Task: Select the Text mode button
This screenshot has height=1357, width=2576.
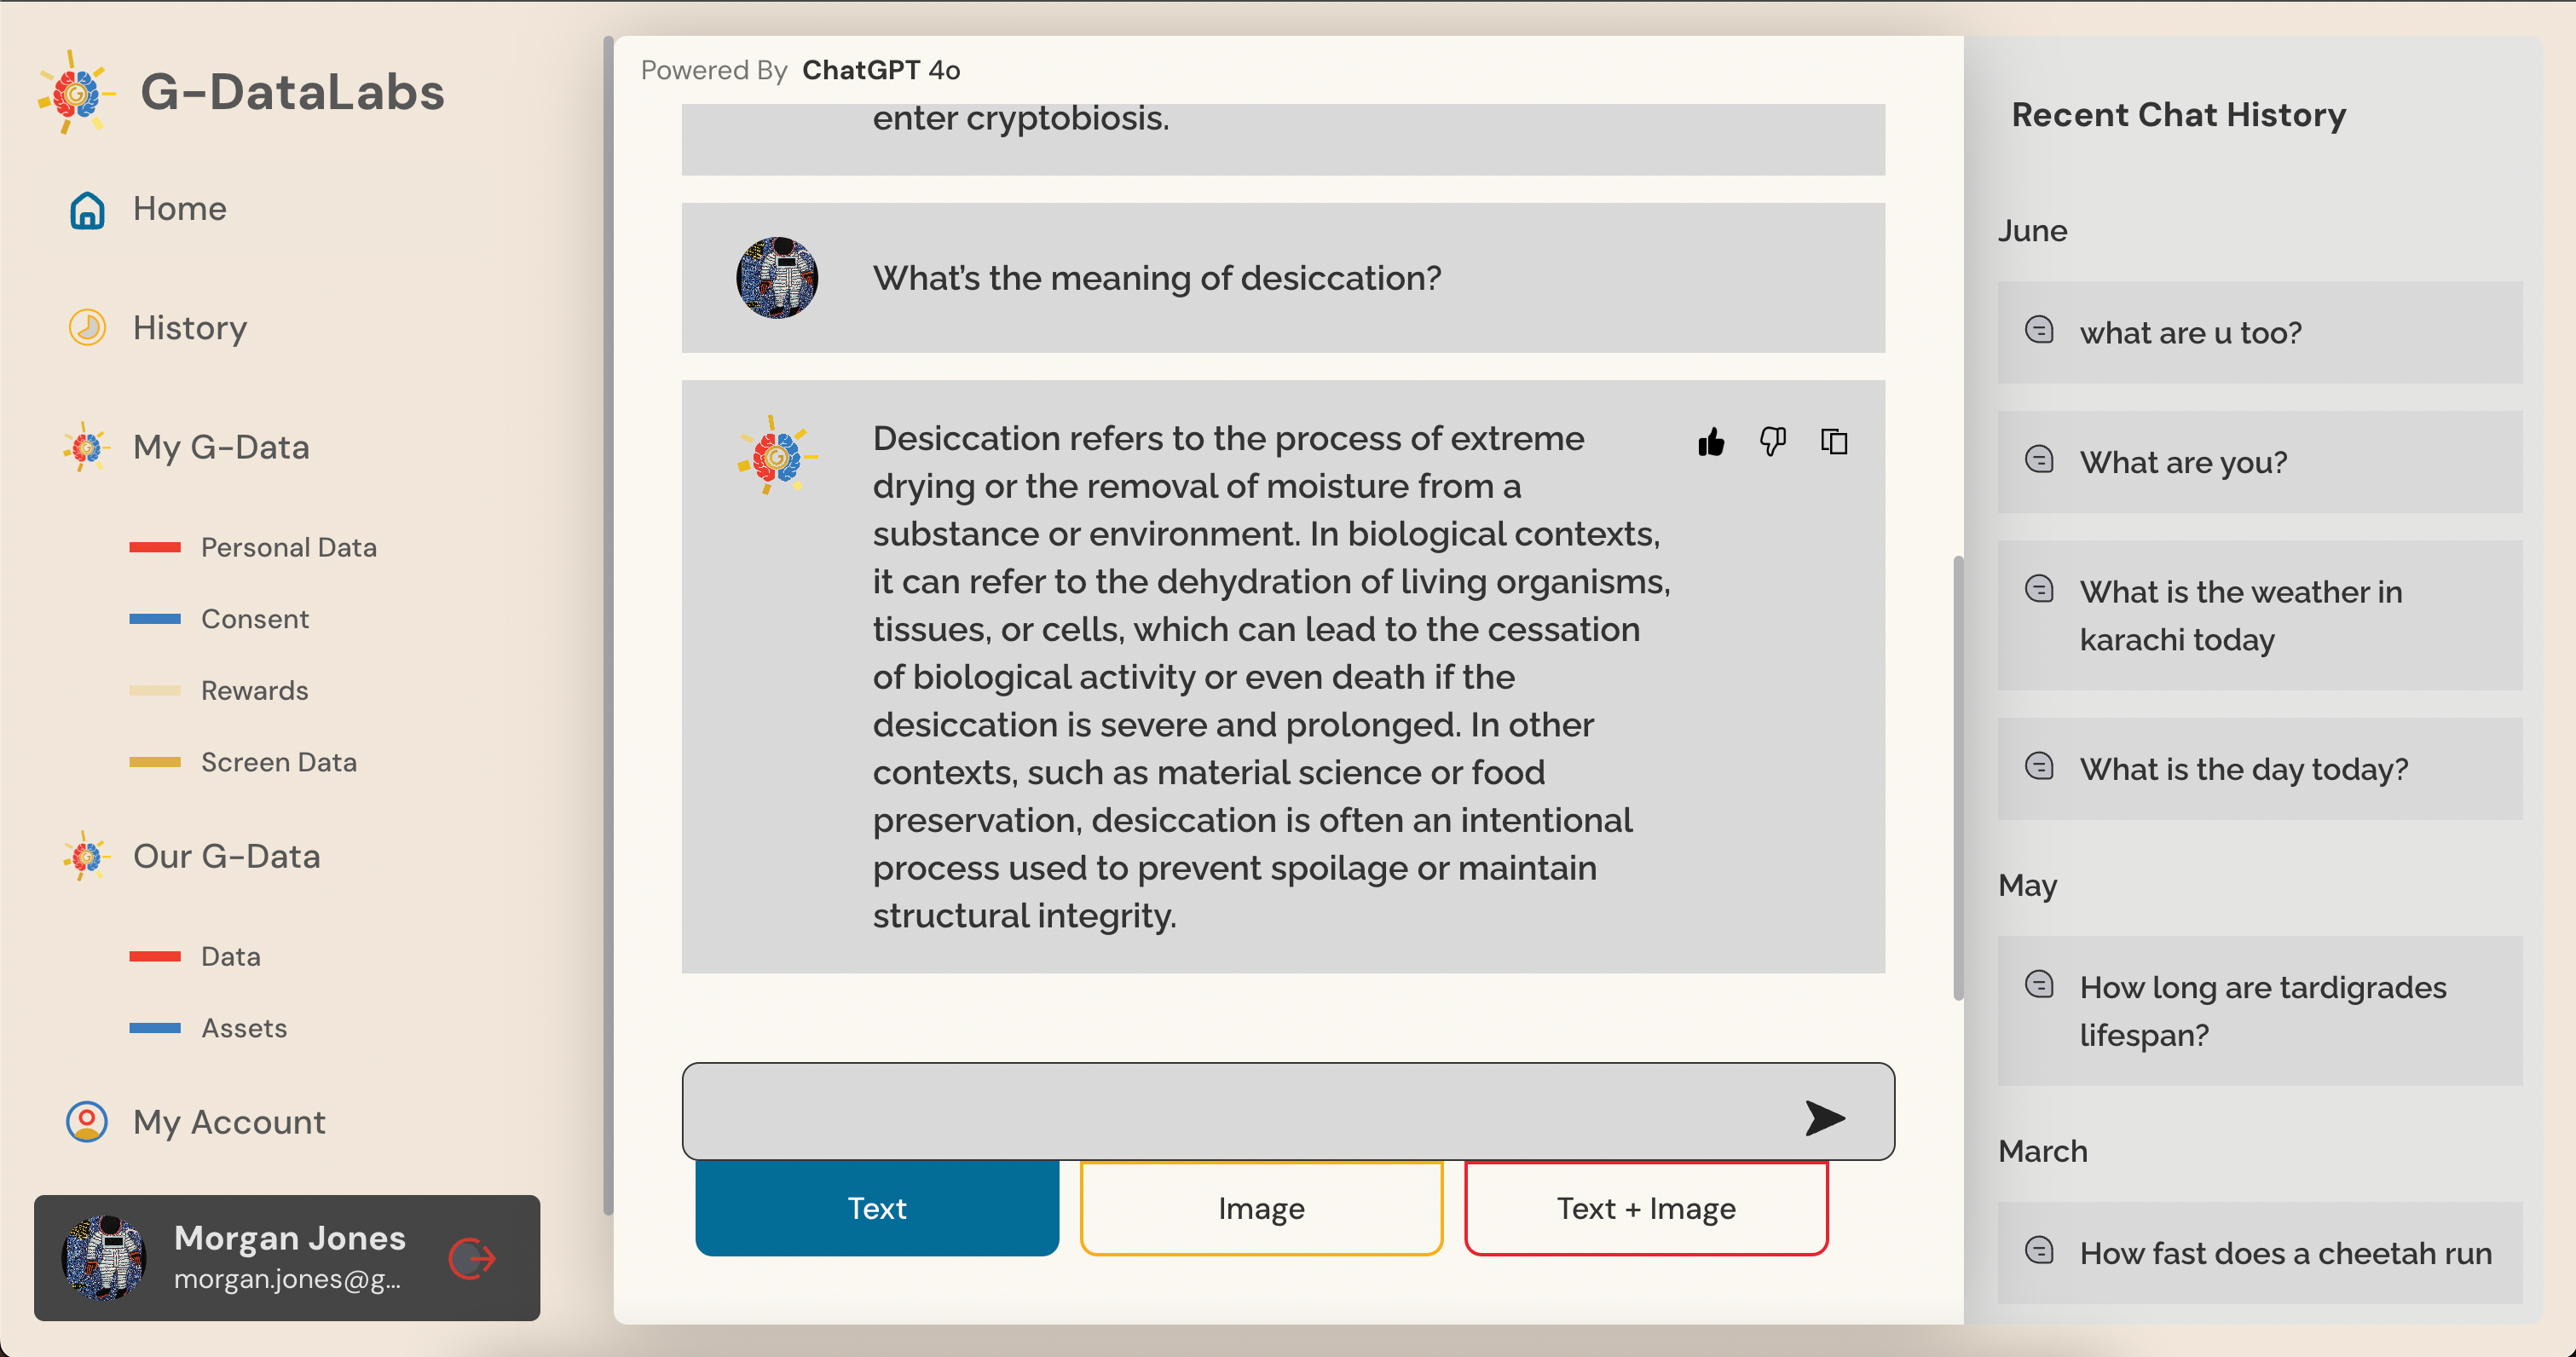Action: coord(877,1208)
